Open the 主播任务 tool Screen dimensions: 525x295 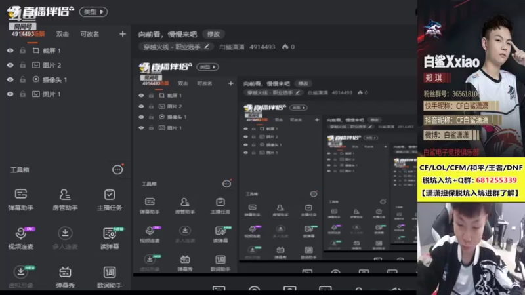(110, 200)
